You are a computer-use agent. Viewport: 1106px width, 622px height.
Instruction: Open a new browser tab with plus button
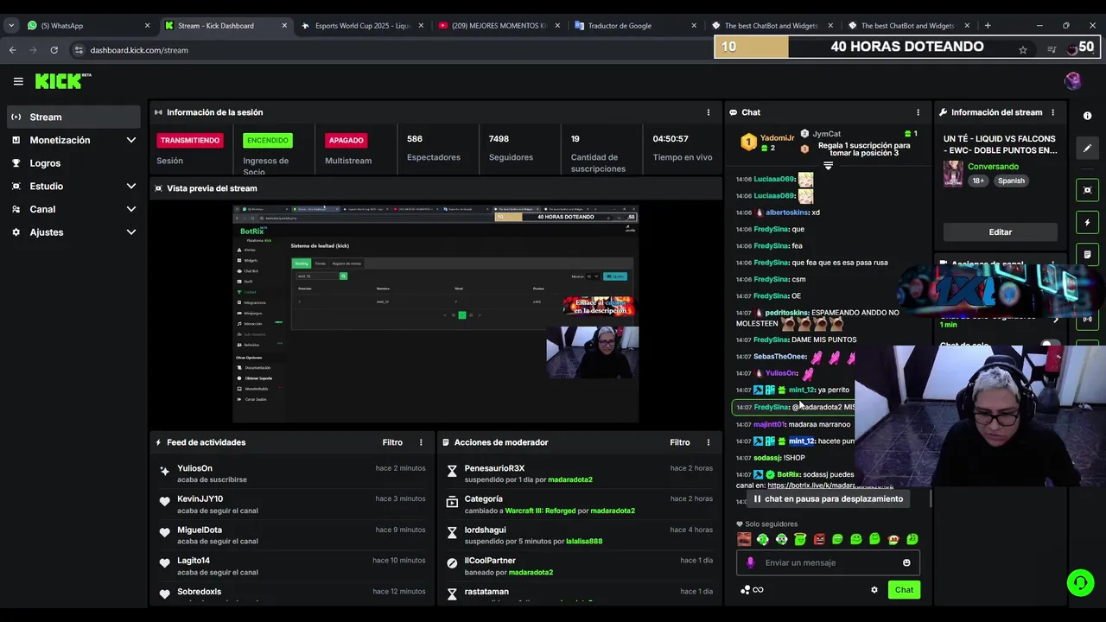[988, 26]
